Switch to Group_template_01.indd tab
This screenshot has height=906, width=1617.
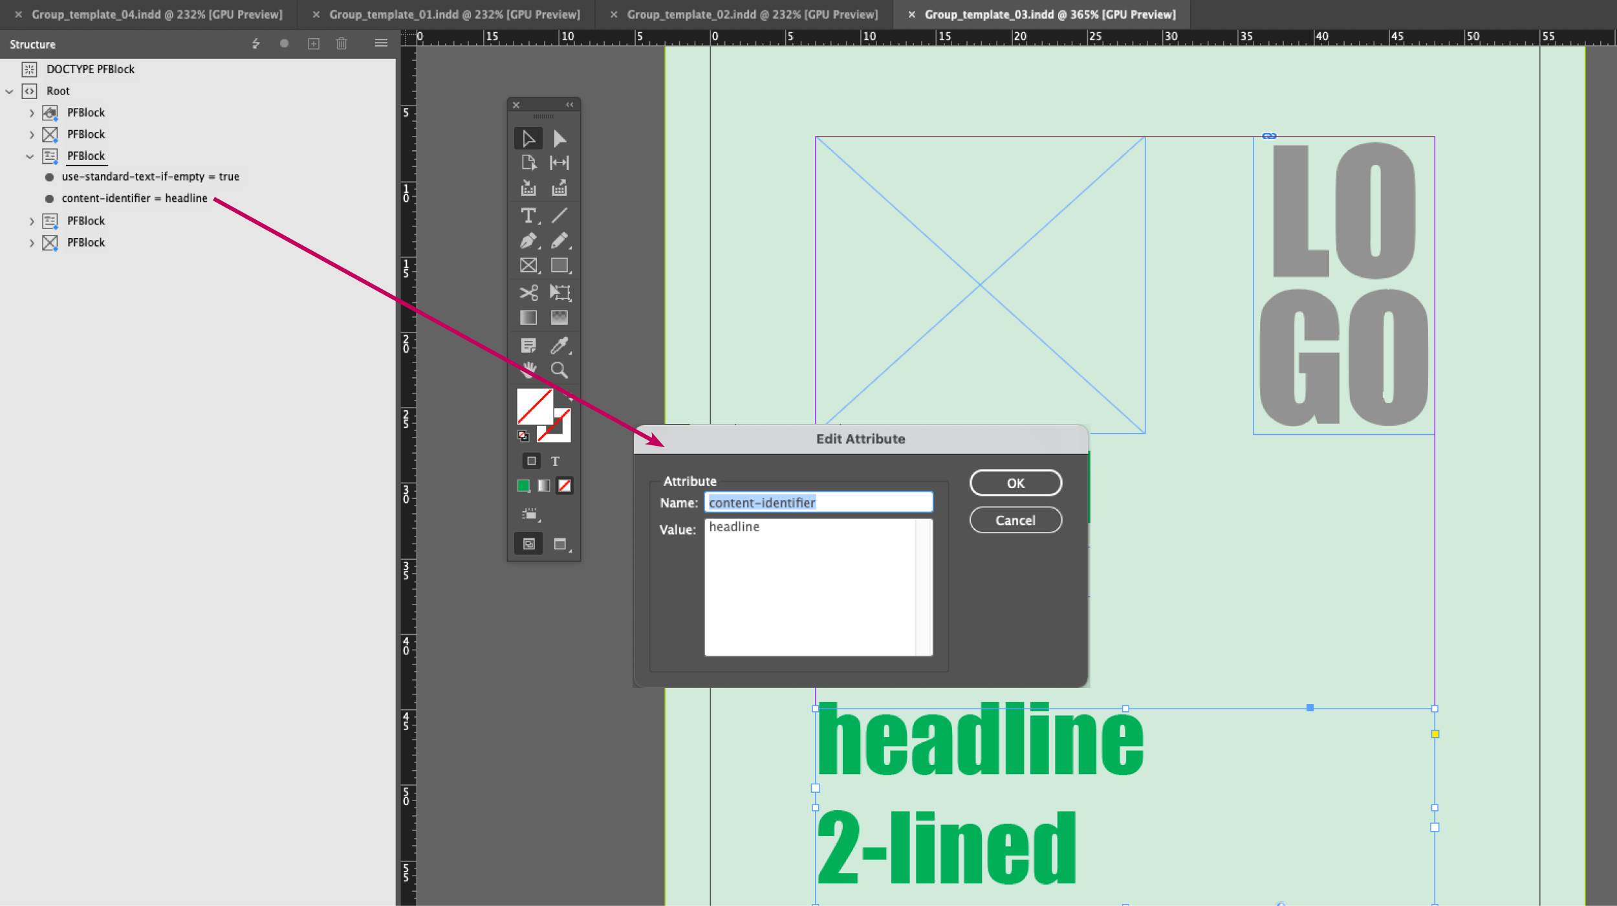coord(454,14)
